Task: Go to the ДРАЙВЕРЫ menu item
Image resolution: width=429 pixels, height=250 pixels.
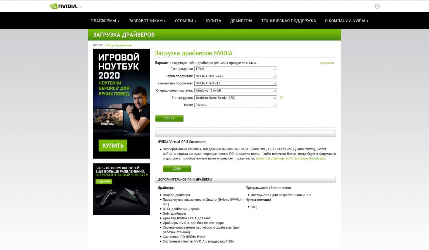Action: click(x=241, y=21)
